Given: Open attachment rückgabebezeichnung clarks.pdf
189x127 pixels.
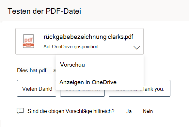Looking at the screenshot, I should point(79,41).
